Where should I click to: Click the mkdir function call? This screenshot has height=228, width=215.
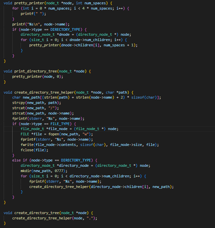26,171
